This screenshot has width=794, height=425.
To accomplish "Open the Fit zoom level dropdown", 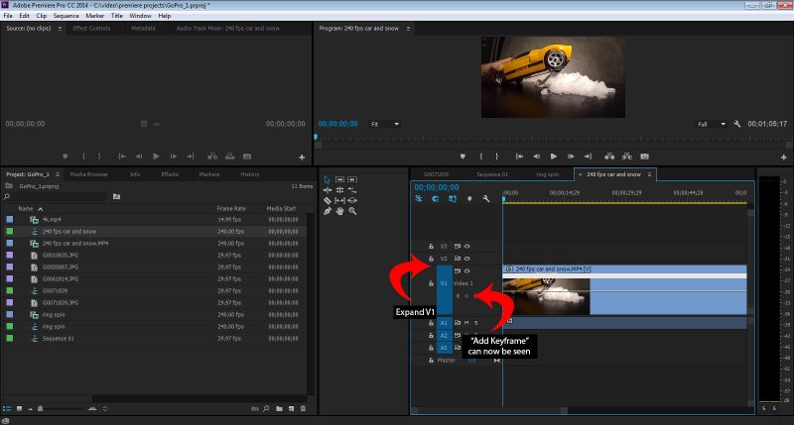I will tap(386, 124).
